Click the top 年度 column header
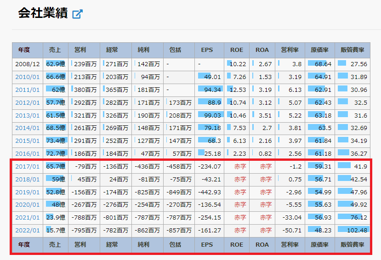Screen dimensions: 381x260 28,50
